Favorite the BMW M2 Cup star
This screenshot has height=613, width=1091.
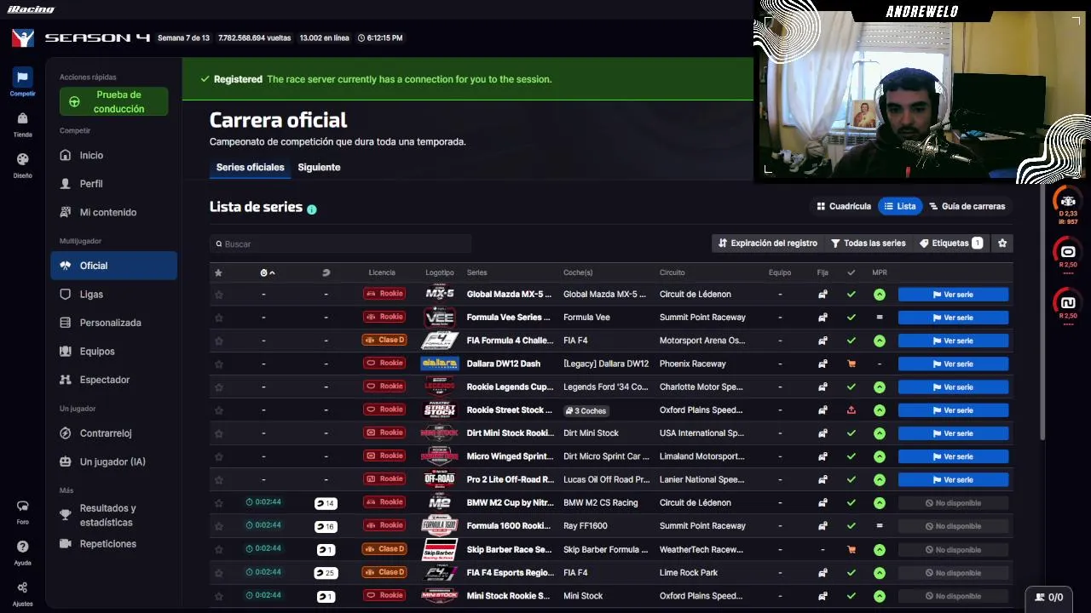pos(218,503)
